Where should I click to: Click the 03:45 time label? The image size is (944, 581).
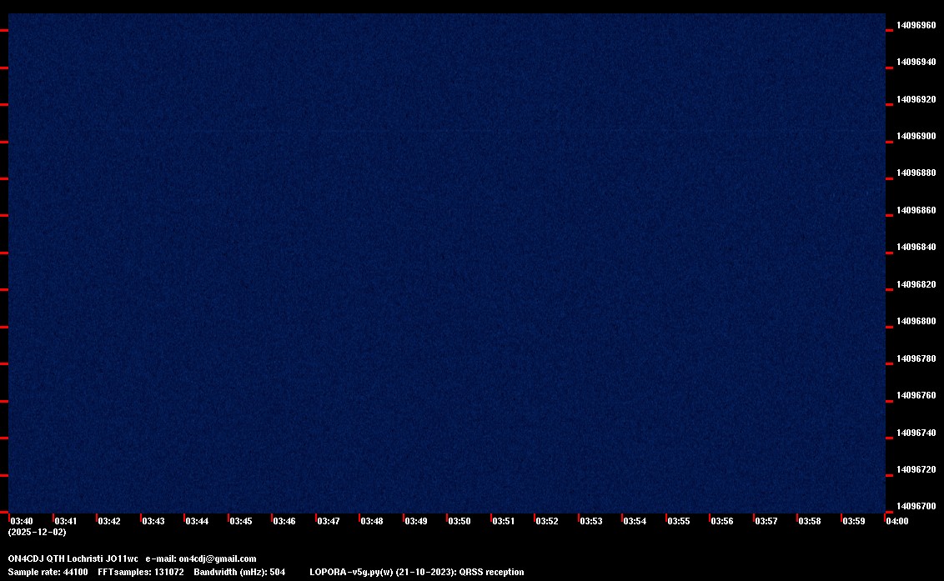(241, 521)
